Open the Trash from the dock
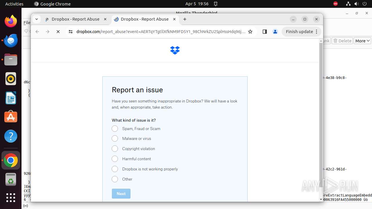372x209 pixels. [x=11, y=179]
